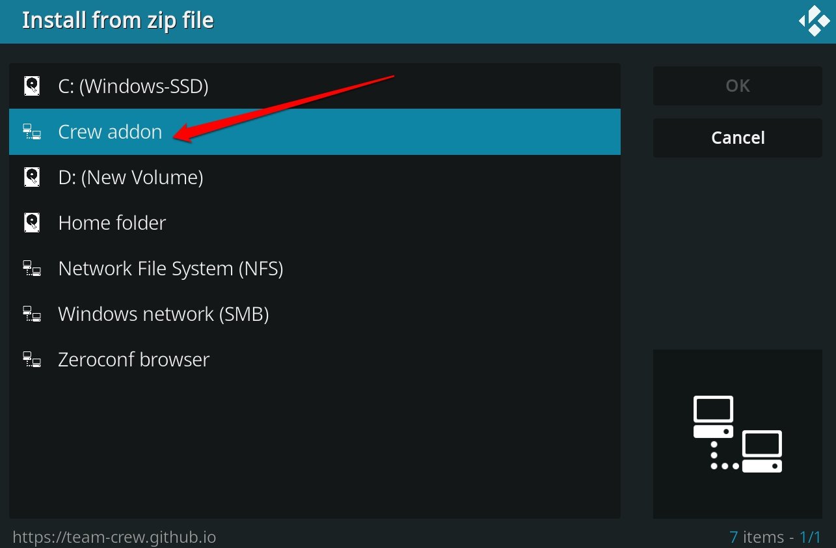Click the network icon beside Crew addon
Image resolution: width=836 pixels, height=548 pixels.
point(32,132)
